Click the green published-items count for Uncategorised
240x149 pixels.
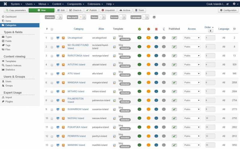pos(139,38)
